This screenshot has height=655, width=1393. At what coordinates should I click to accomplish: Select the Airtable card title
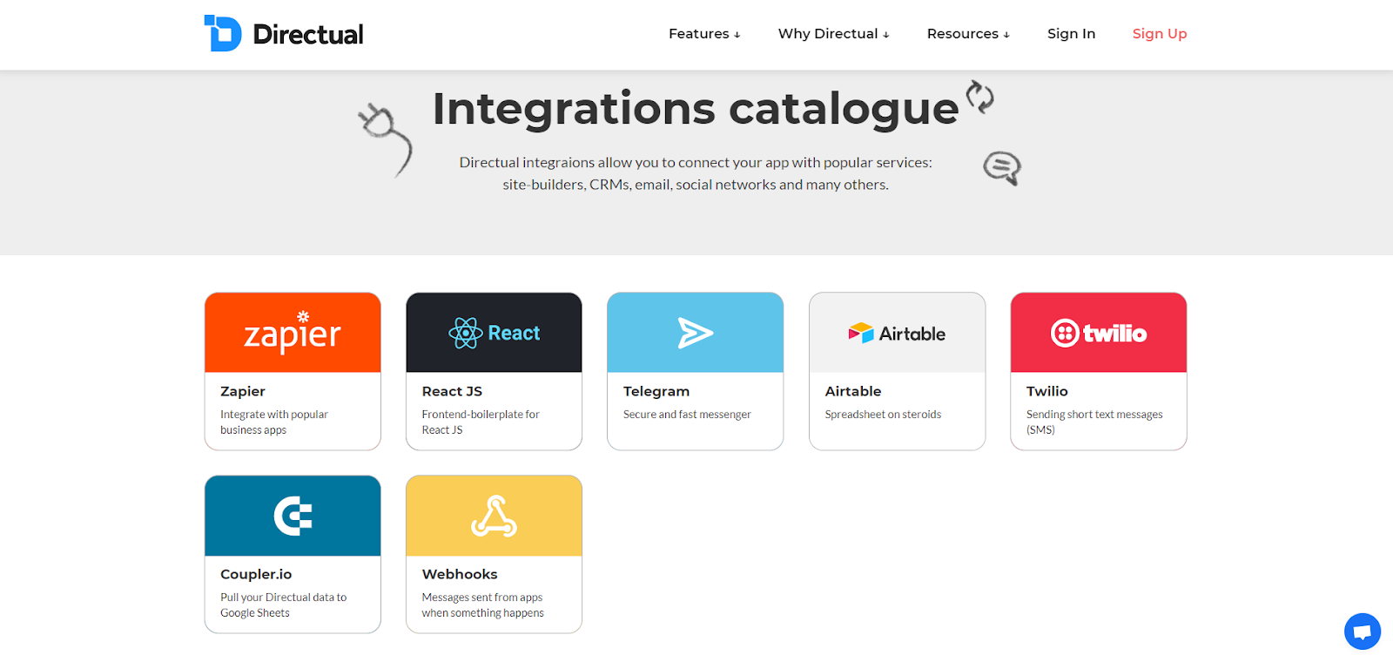[853, 392]
